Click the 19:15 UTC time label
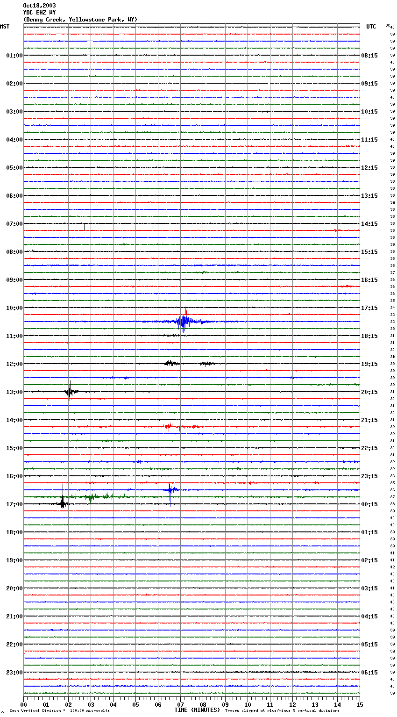Image resolution: width=397 pixels, height=717 pixels. 369,364
